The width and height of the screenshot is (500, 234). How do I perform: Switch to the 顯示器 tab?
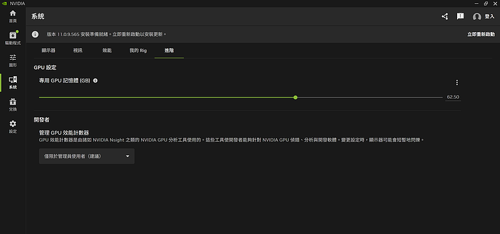pyautogui.click(x=49, y=51)
